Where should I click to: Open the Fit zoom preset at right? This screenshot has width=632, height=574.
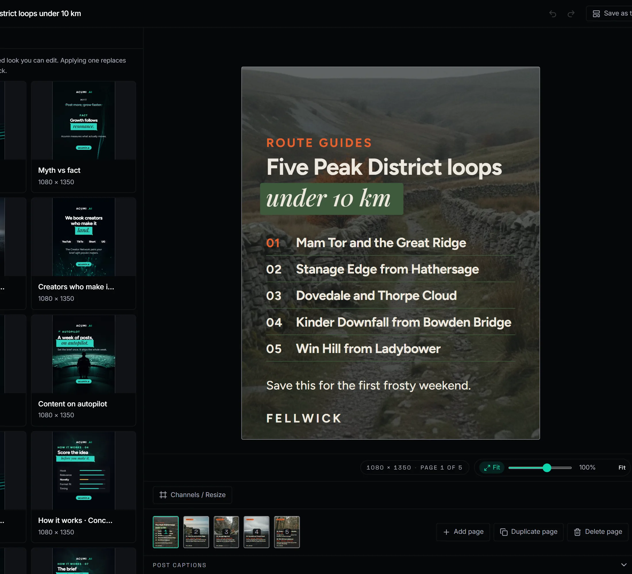pos(622,468)
